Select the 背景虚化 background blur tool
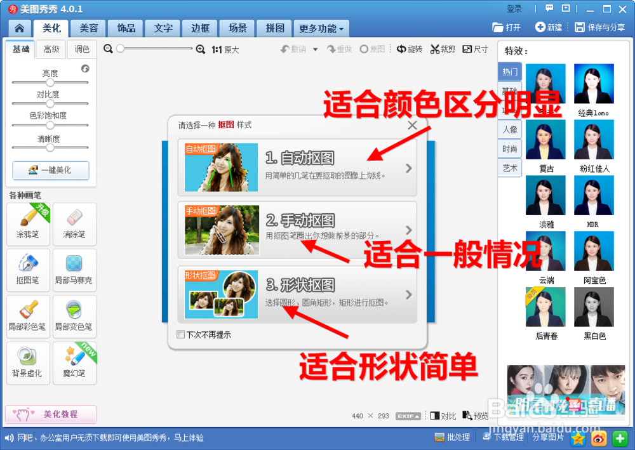635x450 pixels. pos(28,363)
